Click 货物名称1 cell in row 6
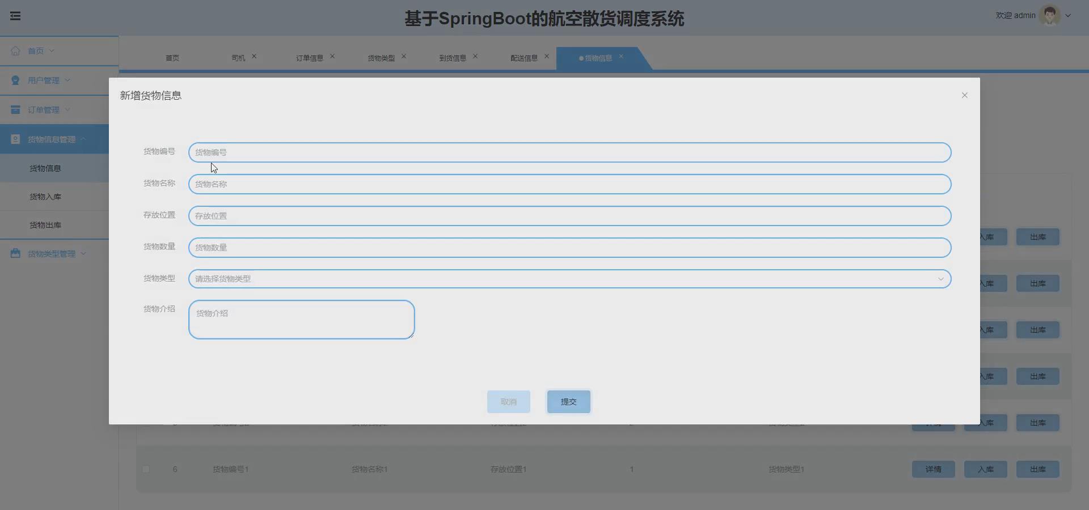 370,469
